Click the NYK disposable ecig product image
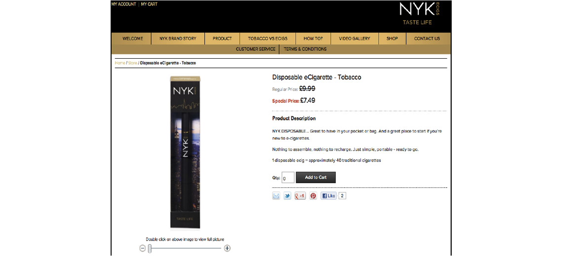 (x=185, y=152)
